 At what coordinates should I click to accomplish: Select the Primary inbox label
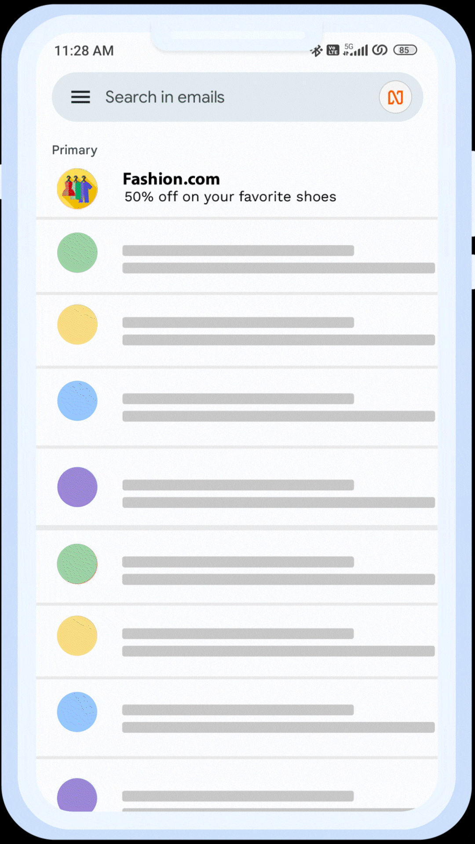74,150
